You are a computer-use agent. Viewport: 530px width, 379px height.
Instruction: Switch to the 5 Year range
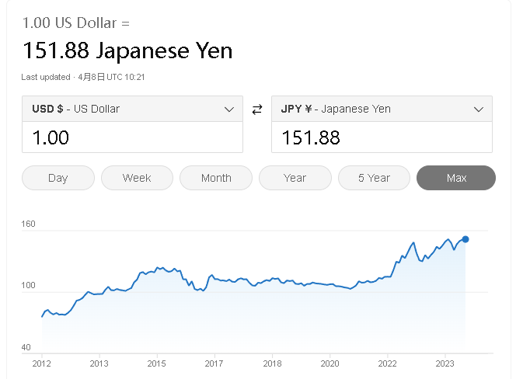click(374, 178)
